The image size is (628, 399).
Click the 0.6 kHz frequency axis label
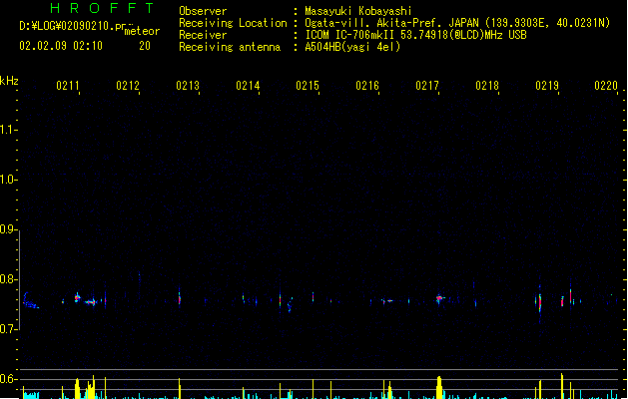tap(8, 379)
